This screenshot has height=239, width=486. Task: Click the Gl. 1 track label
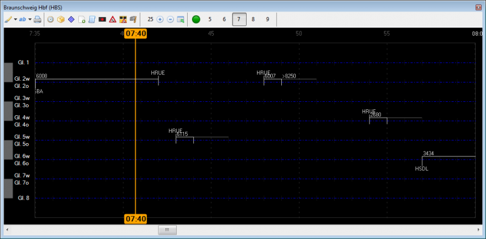pyautogui.click(x=23, y=62)
